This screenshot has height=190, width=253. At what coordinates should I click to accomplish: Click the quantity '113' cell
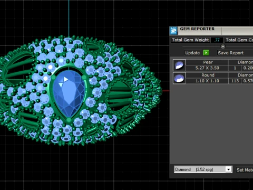235,81
